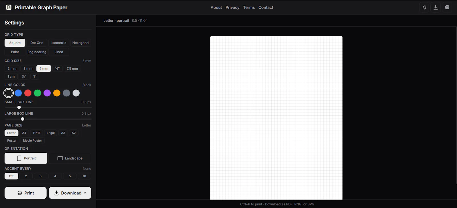
Task: Pick the black line color swatch
Action: coord(9,93)
